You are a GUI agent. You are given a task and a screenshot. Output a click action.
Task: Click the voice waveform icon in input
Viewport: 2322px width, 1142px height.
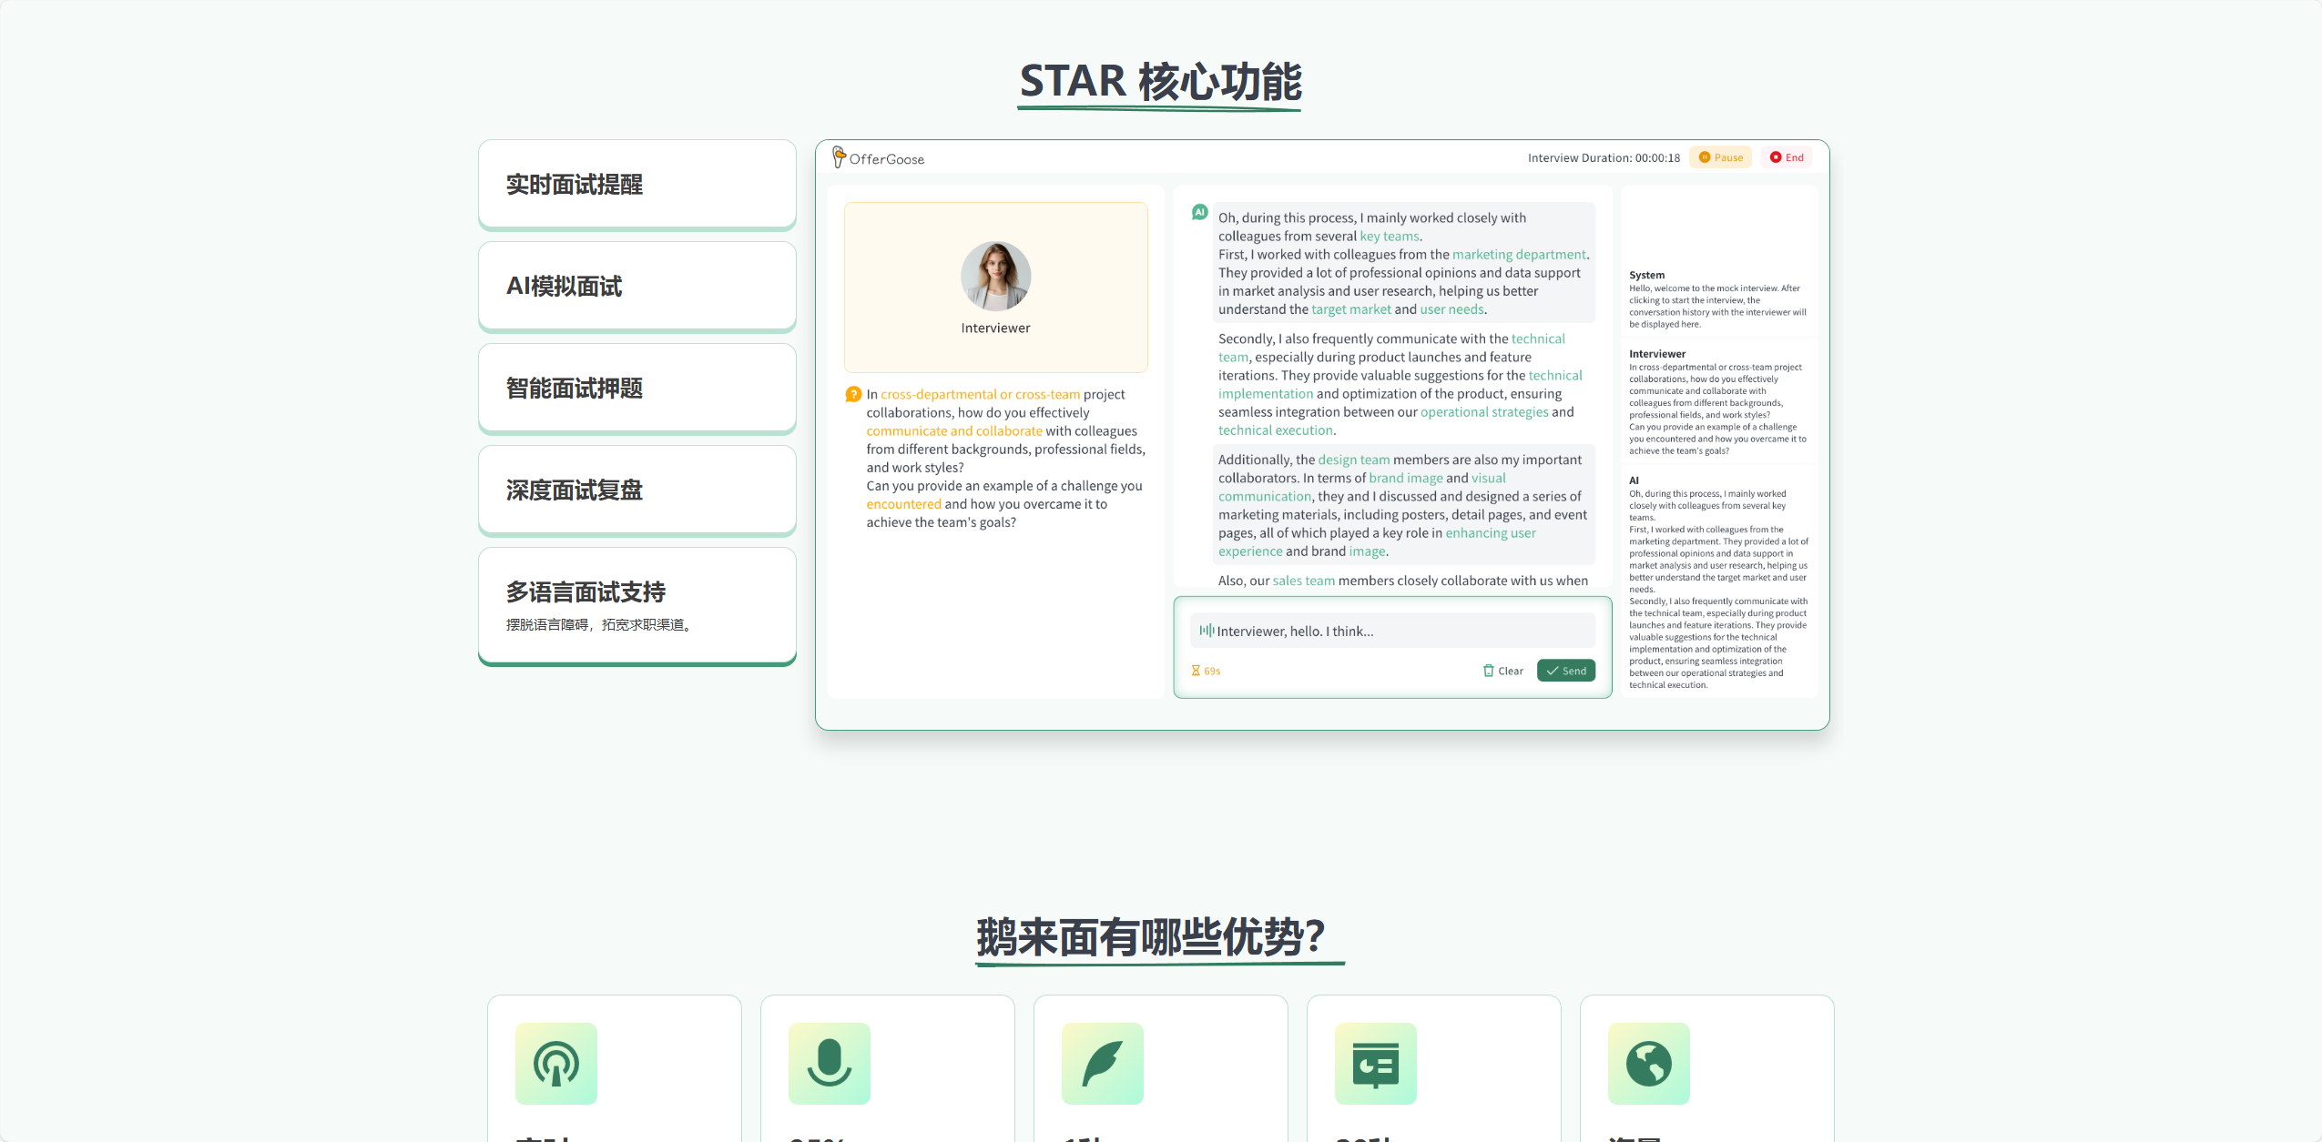coord(1207,631)
